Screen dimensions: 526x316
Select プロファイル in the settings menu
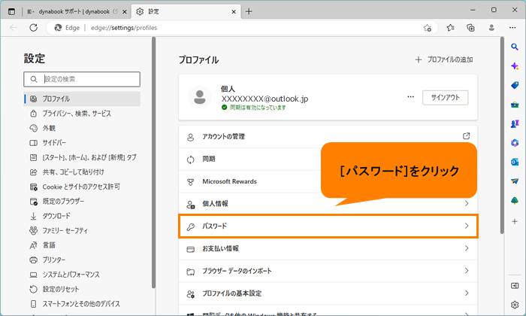click(x=82, y=99)
